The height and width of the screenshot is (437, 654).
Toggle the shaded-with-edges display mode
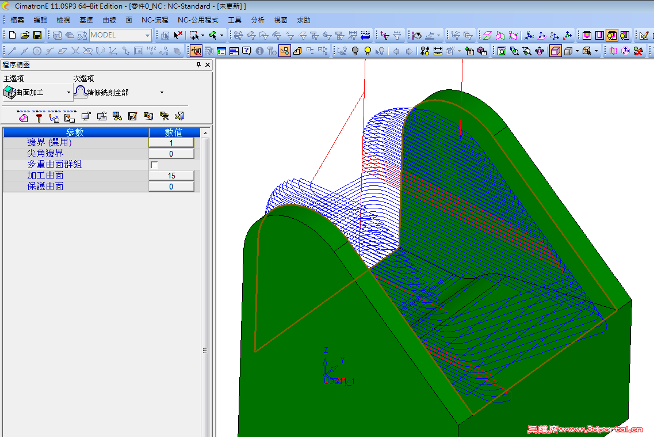pos(555,51)
